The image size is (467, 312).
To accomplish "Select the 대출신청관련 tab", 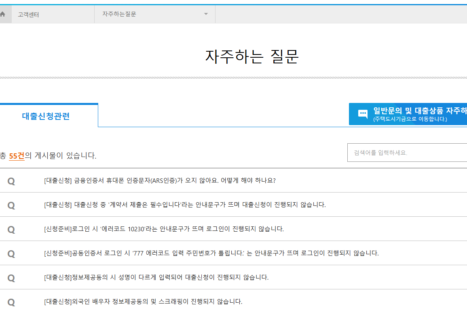I will [x=49, y=116].
